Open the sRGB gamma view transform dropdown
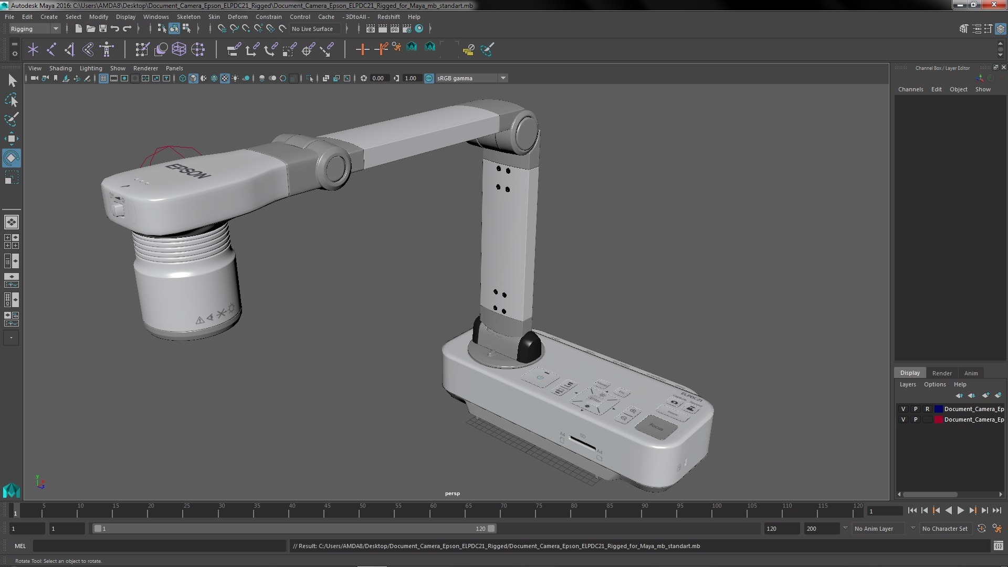Image resolution: width=1008 pixels, height=567 pixels. [x=471, y=78]
